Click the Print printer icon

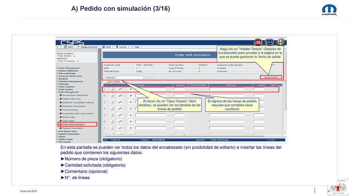tap(104, 47)
